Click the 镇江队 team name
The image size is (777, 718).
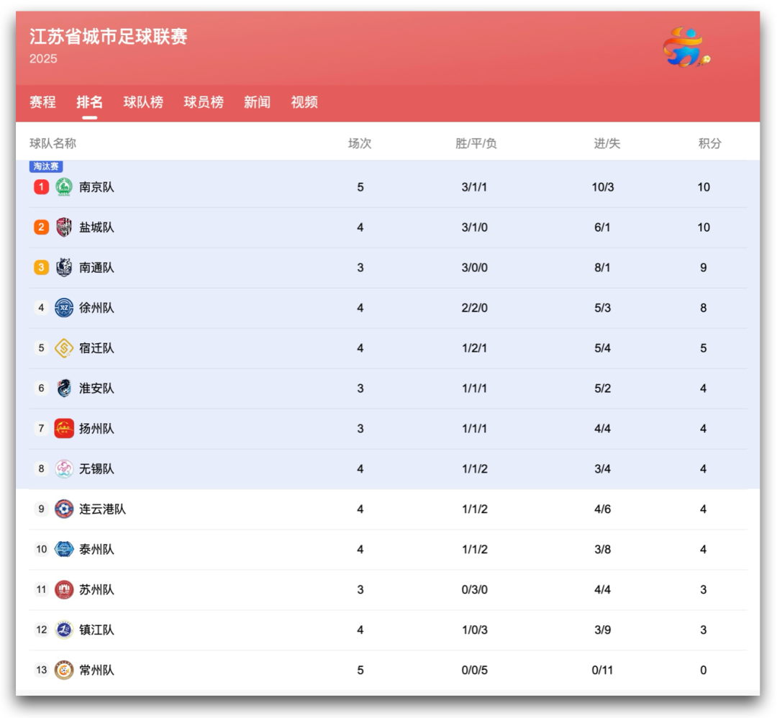96,630
